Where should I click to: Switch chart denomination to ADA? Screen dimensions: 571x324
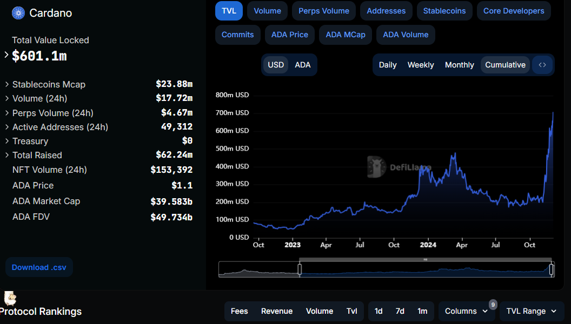(303, 65)
